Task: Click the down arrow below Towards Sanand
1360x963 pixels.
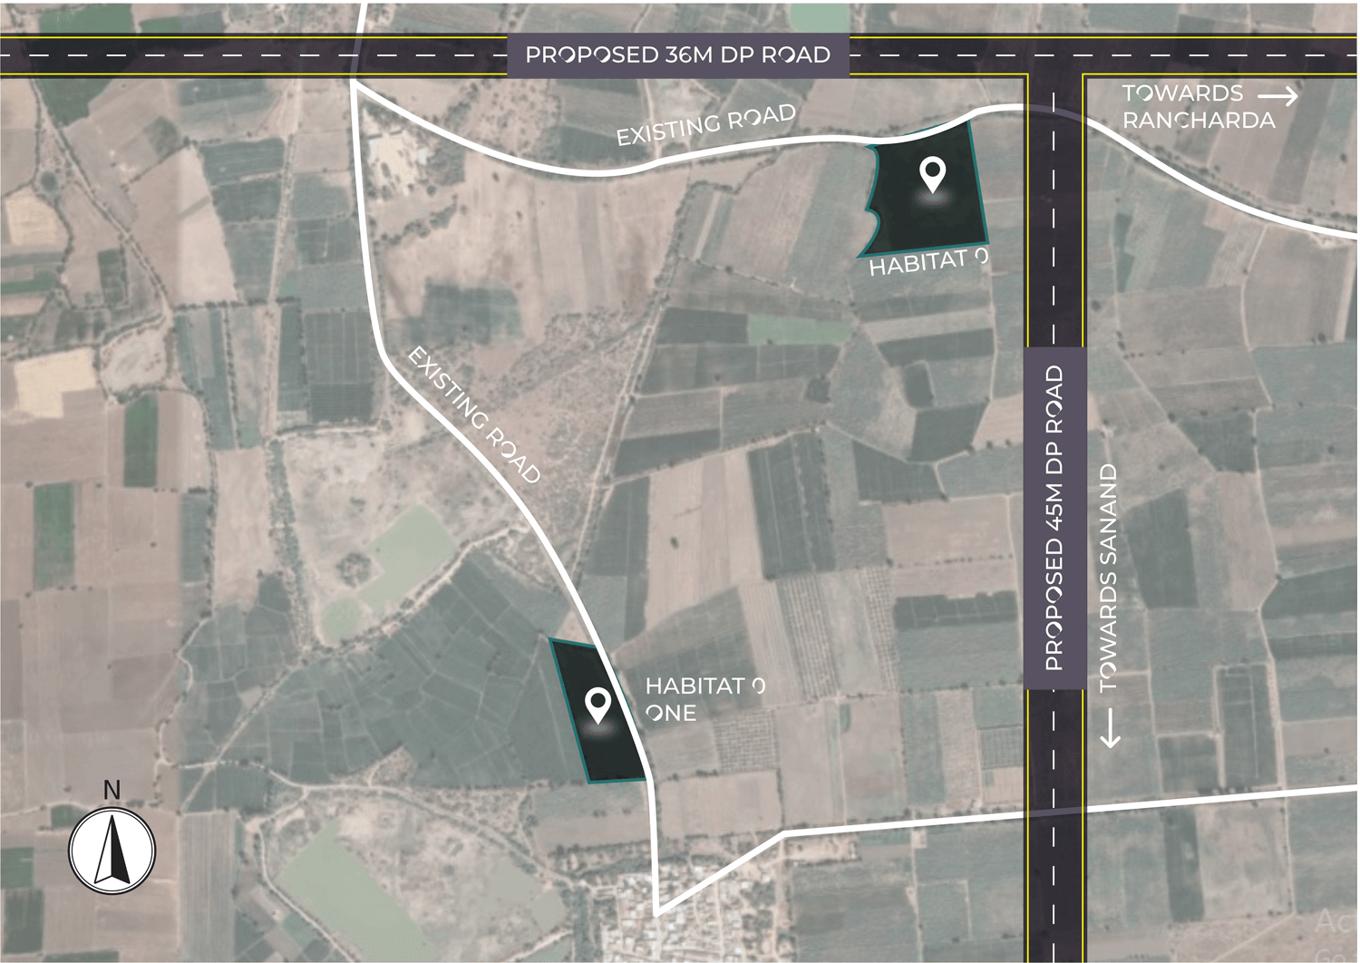Action: [1110, 730]
